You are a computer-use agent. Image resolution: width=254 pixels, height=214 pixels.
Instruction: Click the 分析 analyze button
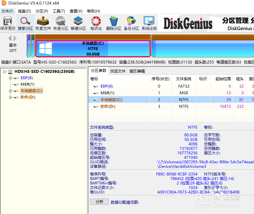pos(100,202)
